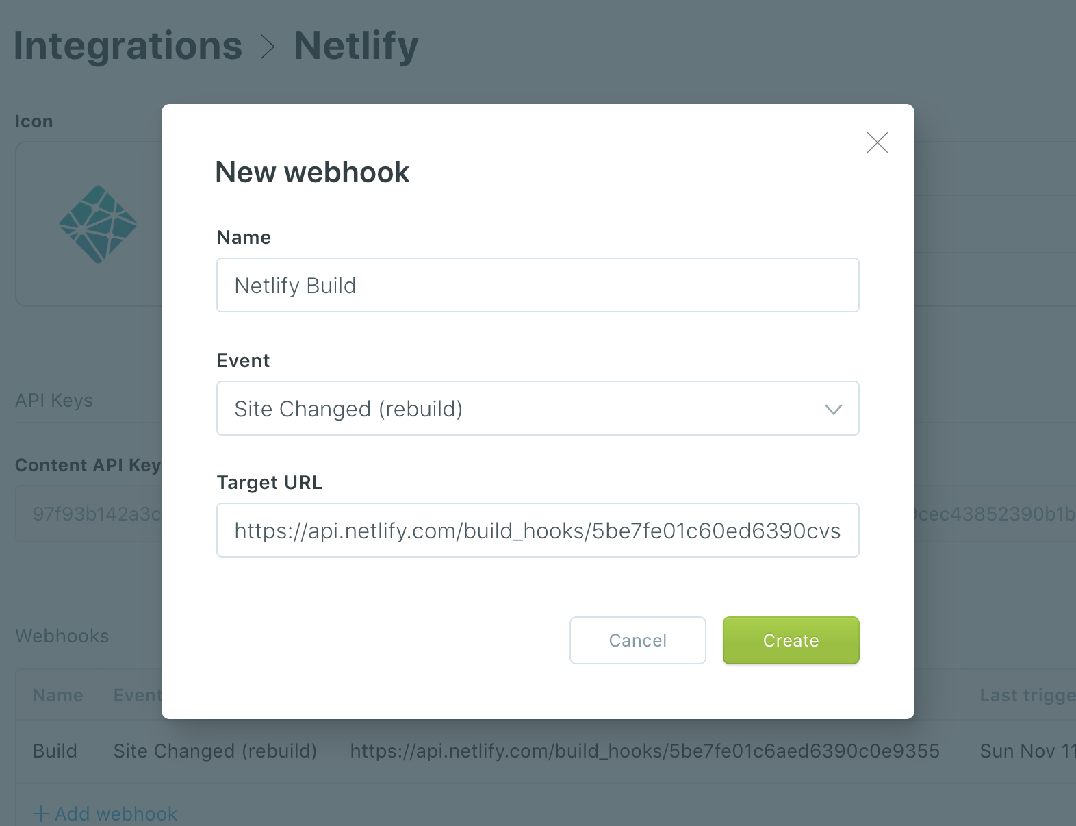This screenshot has height=826, width=1076.
Task: Click the breadcrumb arrow separator
Action: pos(268,47)
